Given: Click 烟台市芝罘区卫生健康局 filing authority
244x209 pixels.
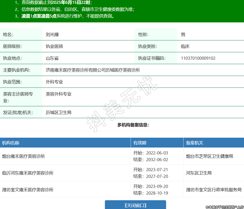Looking at the screenshot, I should [x=210, y=156].
